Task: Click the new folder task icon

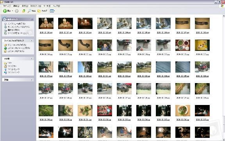Action: 5,45
